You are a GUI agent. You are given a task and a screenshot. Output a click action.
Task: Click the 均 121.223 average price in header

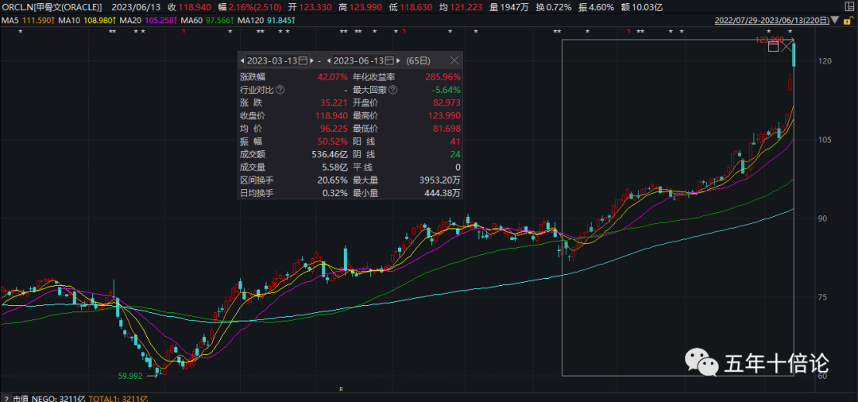pos(461,7)
